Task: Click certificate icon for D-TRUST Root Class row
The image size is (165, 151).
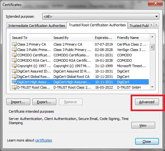Action: click(14, 87)
